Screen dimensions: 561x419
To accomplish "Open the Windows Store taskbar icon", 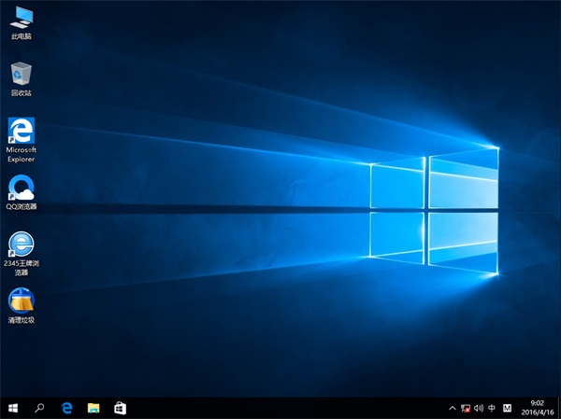I will pyautogui.click(x=120, y=409).
